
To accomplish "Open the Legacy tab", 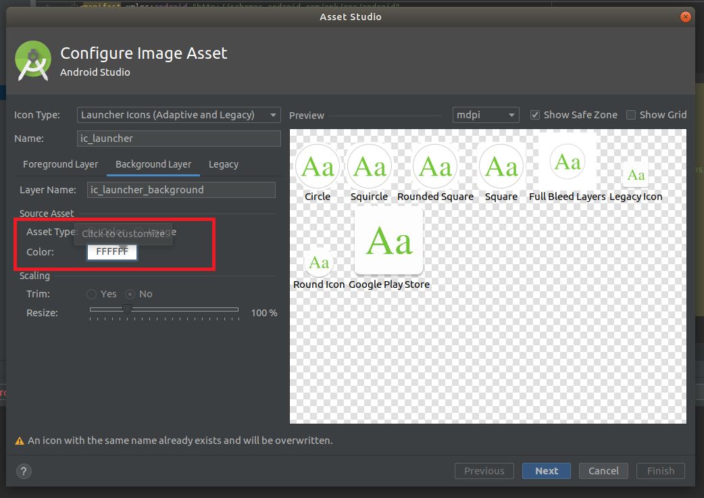I will 223,164.
